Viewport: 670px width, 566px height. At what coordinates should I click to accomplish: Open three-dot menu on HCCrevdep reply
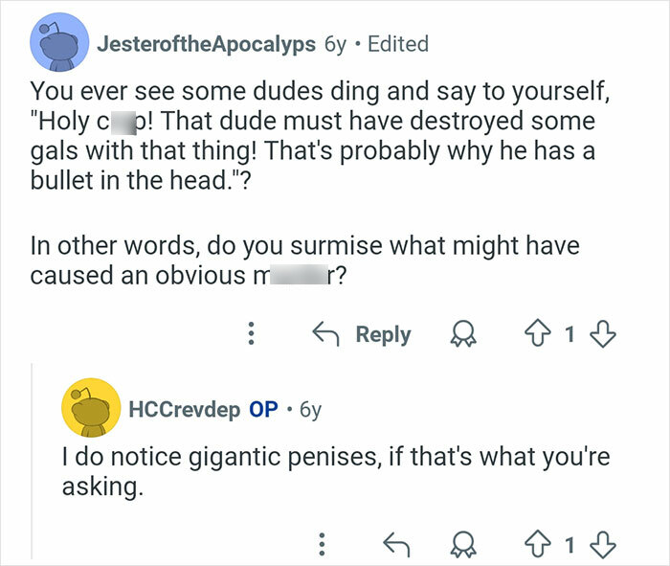(323, 546)
